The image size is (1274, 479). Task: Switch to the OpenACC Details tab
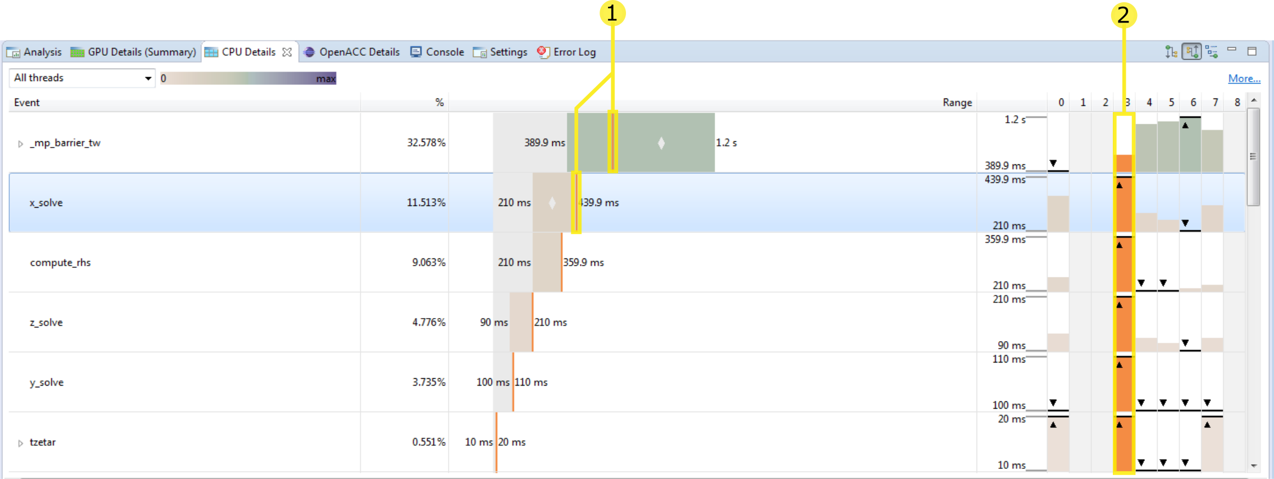tap(359, 52)
